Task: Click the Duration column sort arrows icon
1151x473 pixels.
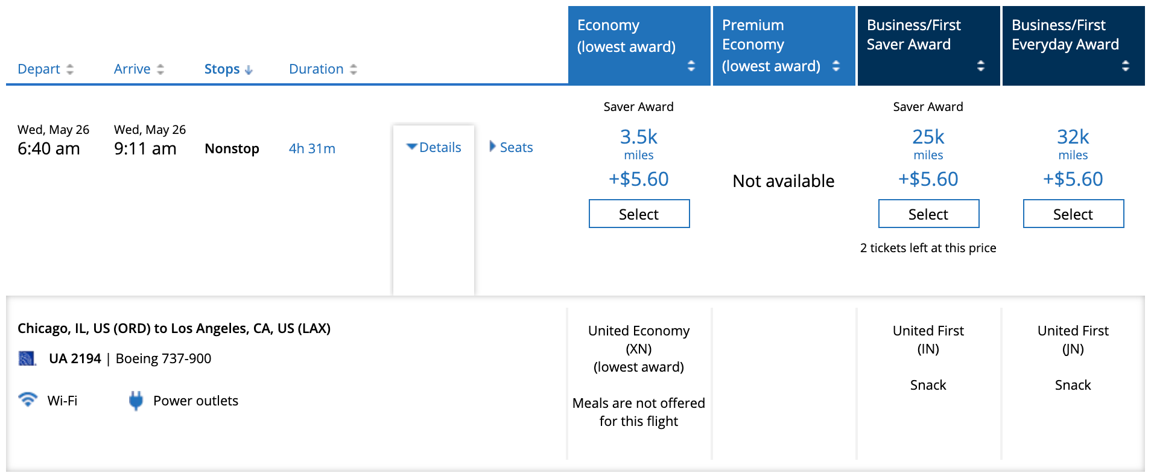Action: tap(354, 69)
